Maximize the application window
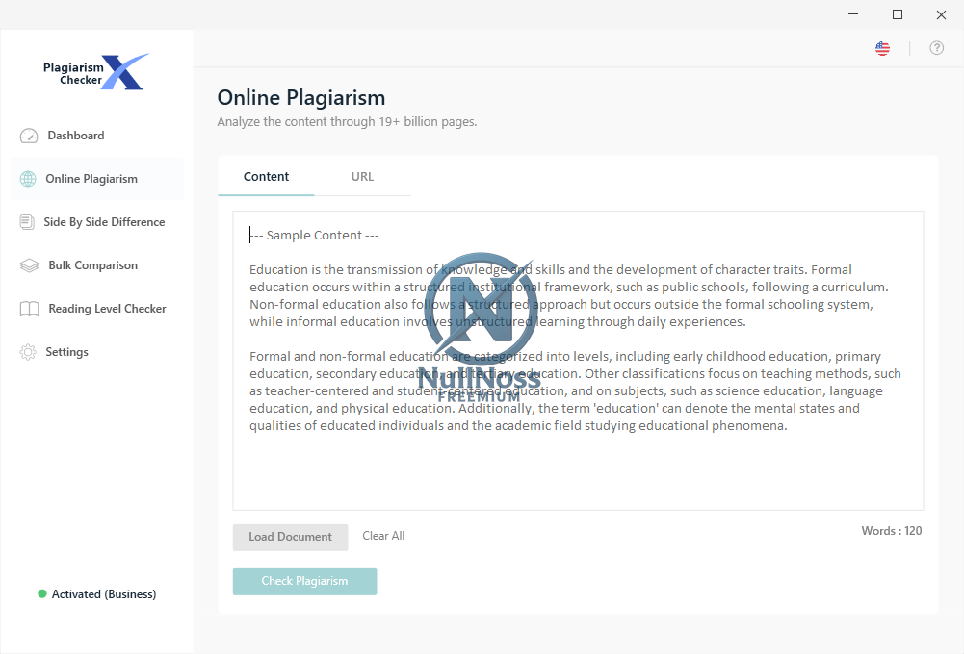 click(x=898, y=14)
